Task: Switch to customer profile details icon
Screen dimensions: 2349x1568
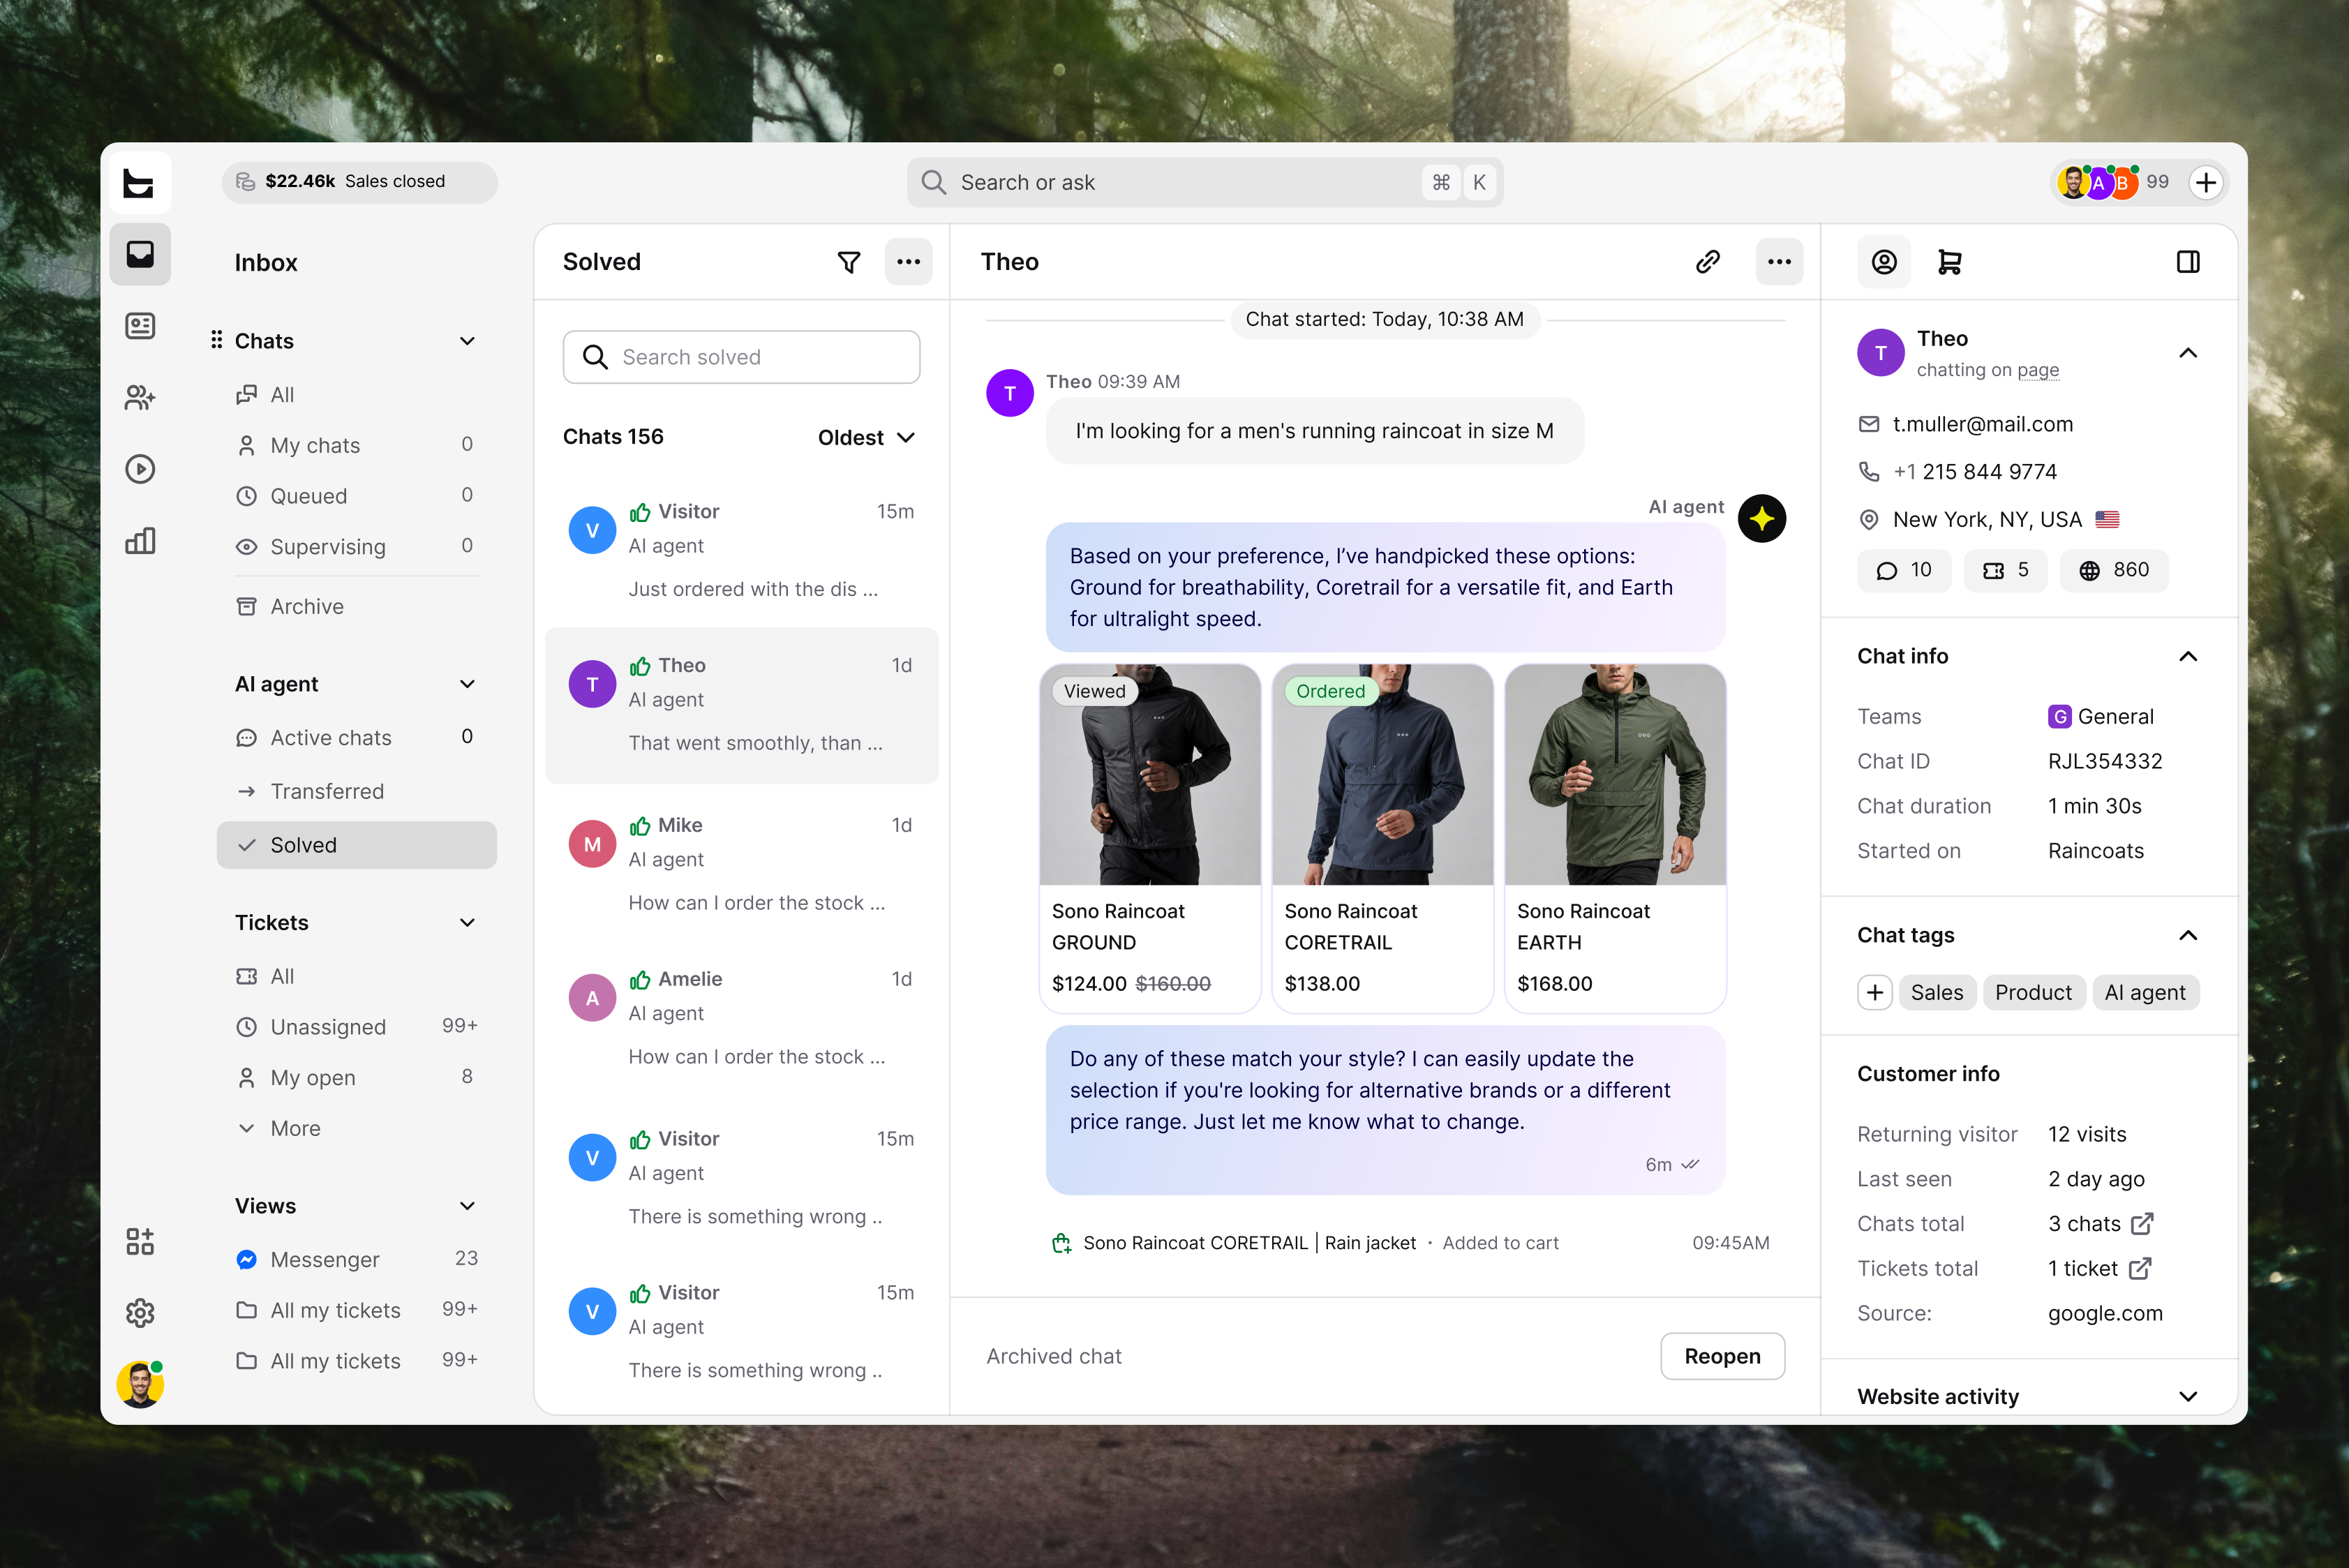Action: coord(1884,262)
